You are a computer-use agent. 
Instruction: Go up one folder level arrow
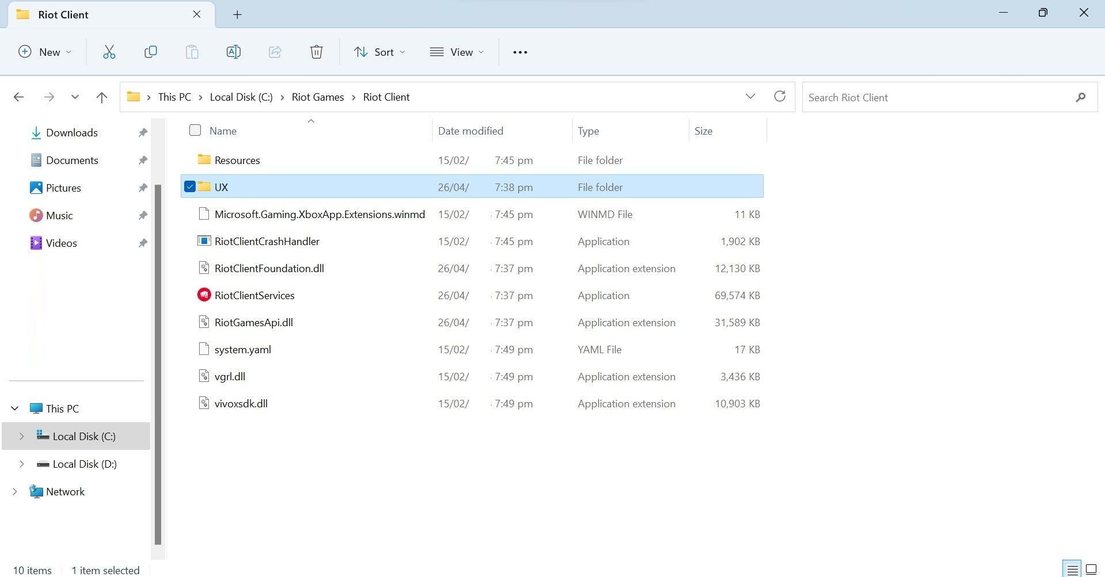[x=102, y=97]
